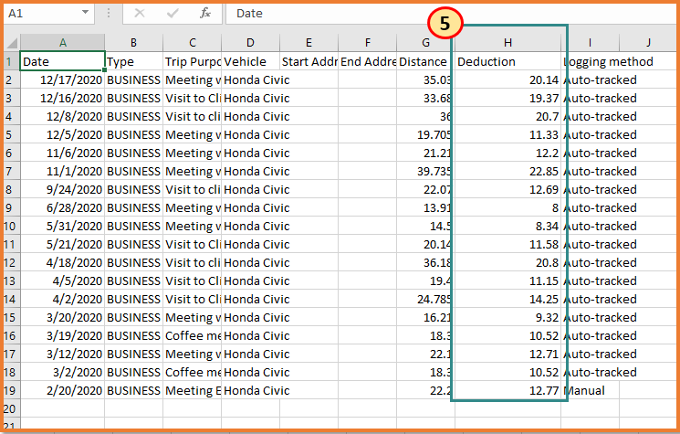Click the Type header cell

pyautogui.click(x=133, y=61)
